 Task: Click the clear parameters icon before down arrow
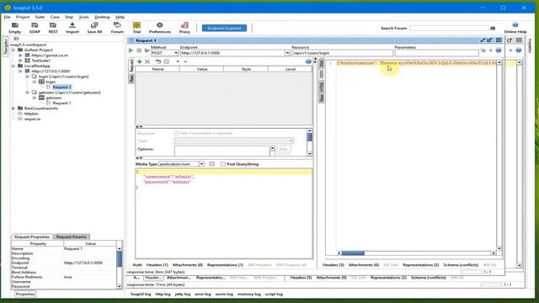coord(167,61)
